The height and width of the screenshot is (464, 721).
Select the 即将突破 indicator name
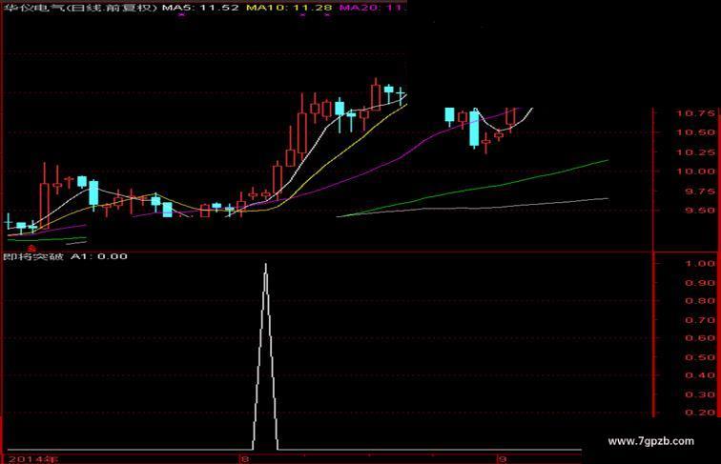(x=33, y=256)
